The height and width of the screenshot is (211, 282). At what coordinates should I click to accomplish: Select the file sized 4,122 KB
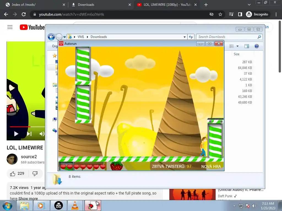(246, 79)
